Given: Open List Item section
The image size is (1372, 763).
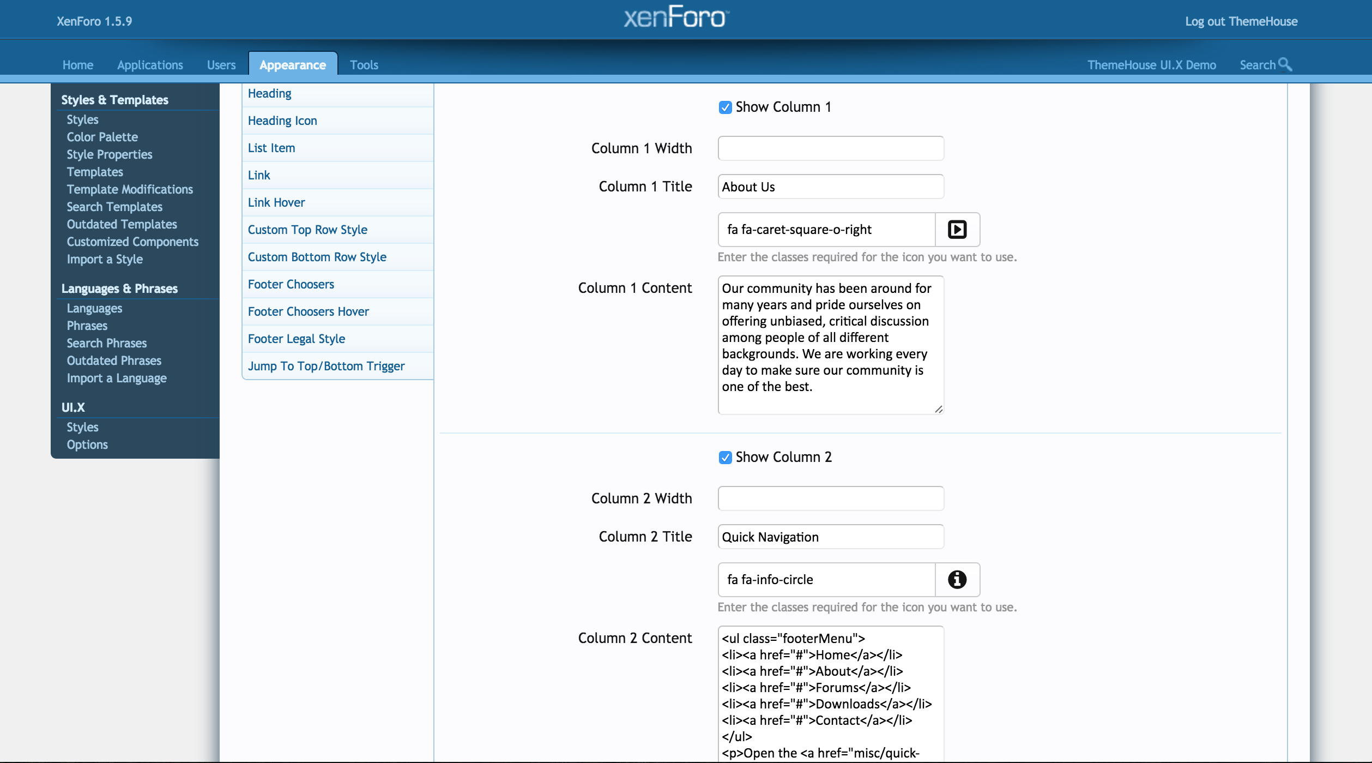Looking at the screenshot, I should point(338,148).
